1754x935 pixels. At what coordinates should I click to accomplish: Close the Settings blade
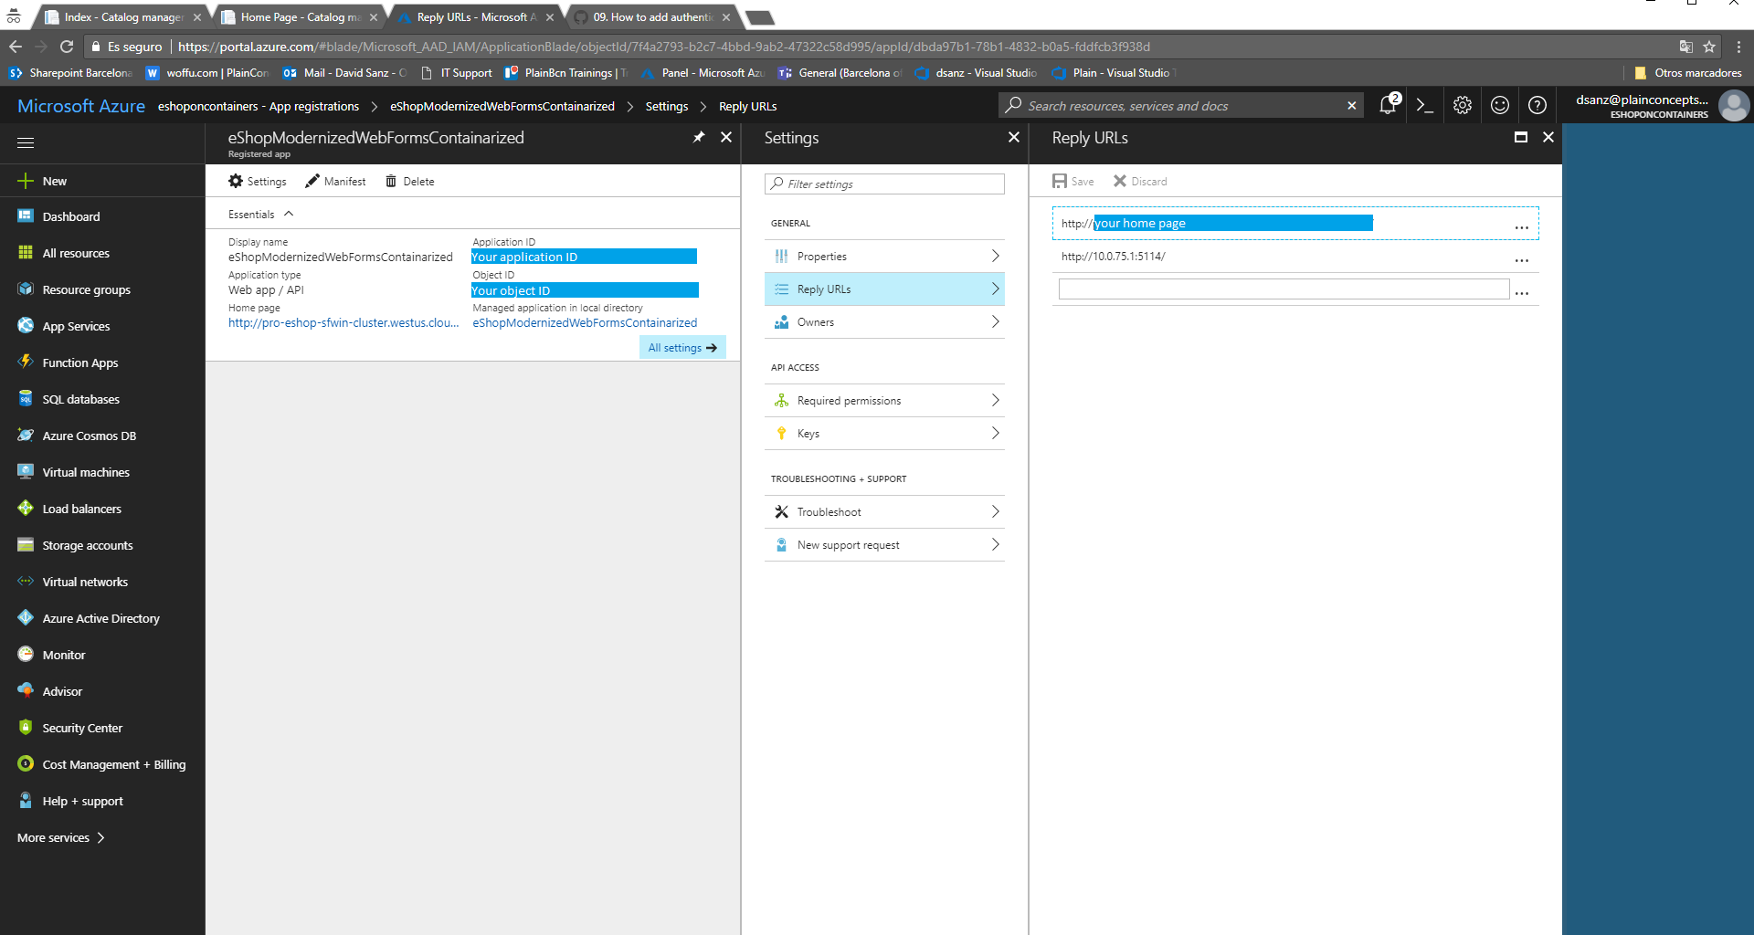(1013, 137)
